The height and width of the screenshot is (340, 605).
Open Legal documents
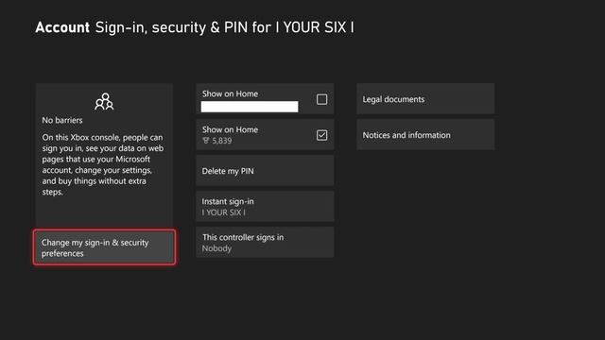click(x=425, y=99)
